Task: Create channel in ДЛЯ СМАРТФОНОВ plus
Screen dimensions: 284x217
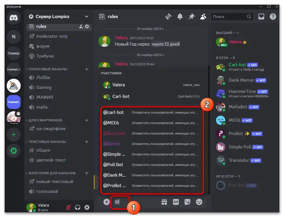Action: pyautogui.click(x=87, y=120)
